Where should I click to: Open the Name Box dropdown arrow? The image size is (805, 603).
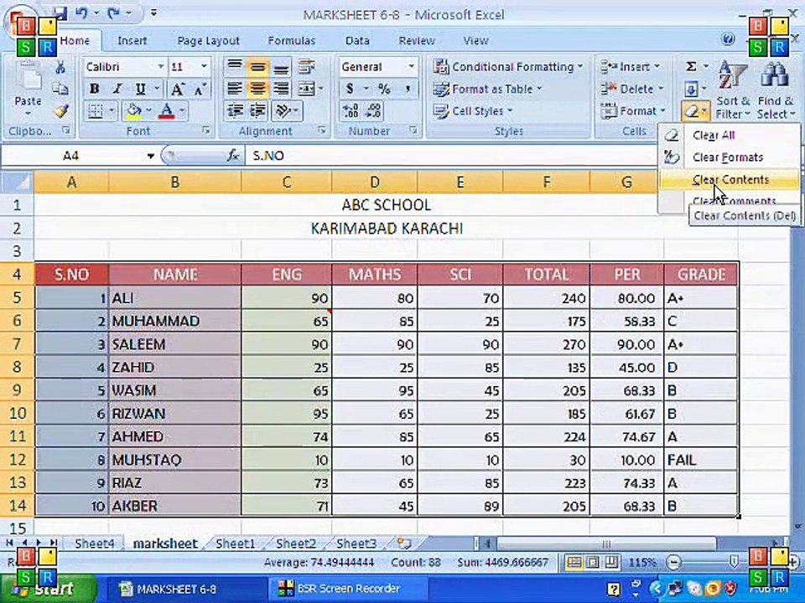150,156
